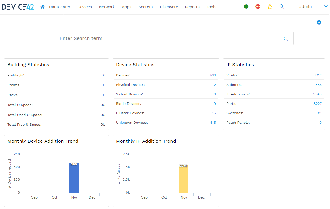Click the green globe icon

pos(246,6)
